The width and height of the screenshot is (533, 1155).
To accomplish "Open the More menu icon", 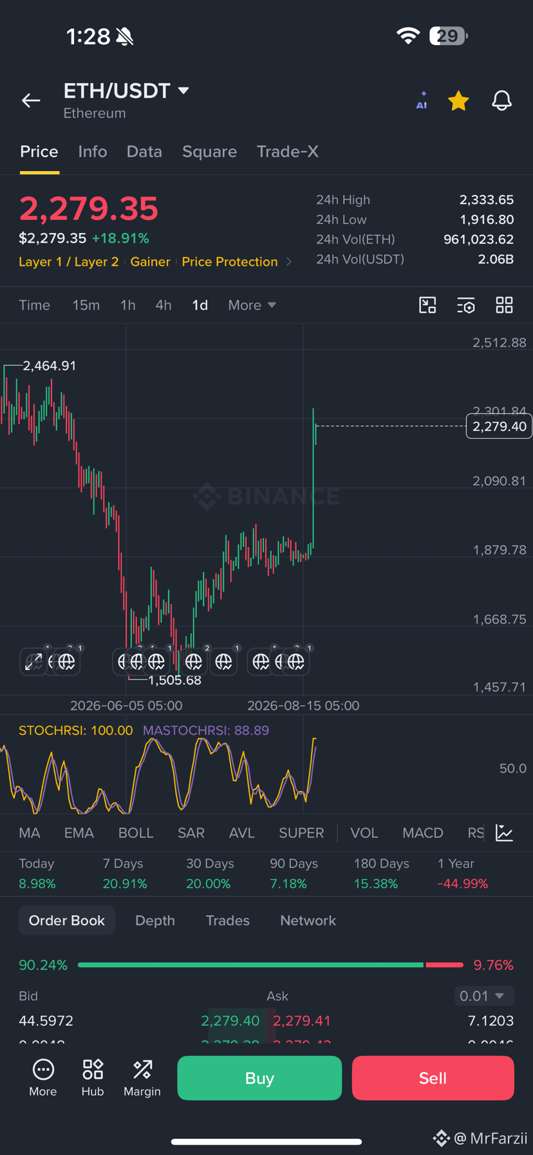I will coord(43,1078).
